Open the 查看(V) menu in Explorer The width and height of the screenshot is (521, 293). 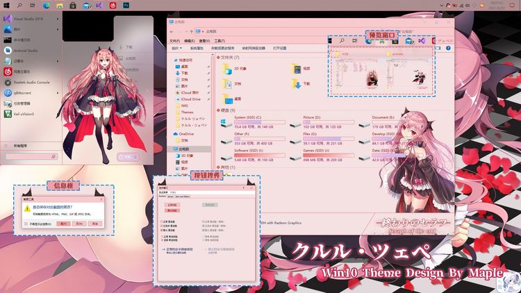(204, 41)
